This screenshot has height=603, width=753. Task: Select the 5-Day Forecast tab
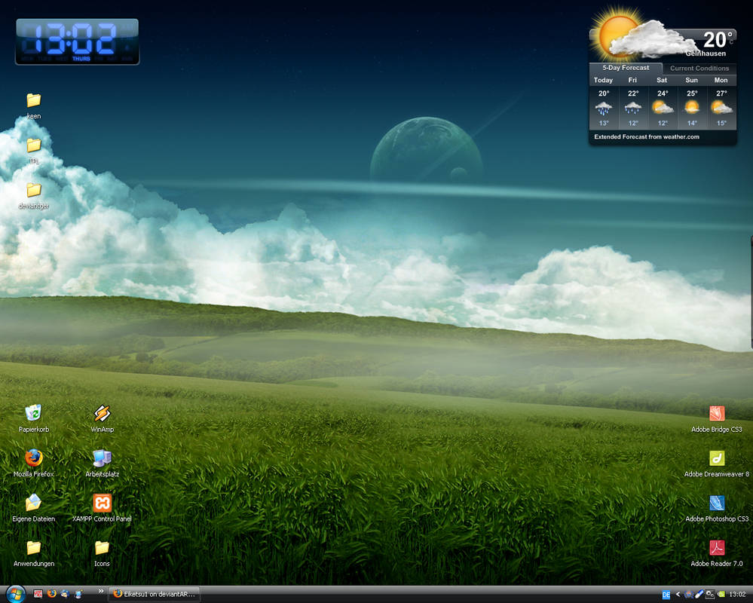(x=626, y=68)
